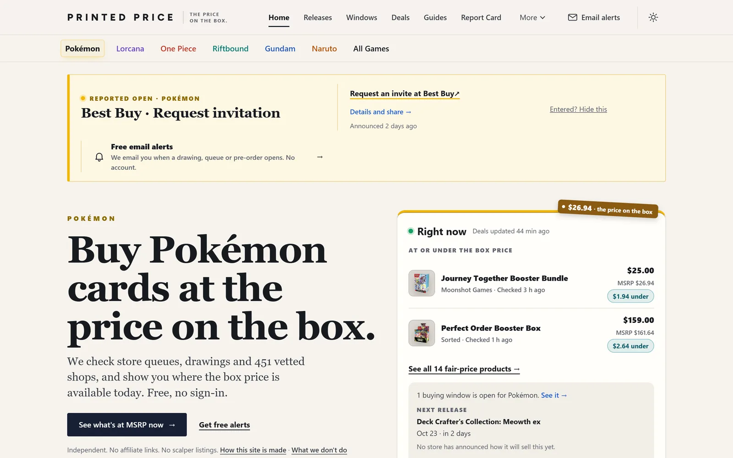Click the $25.00 price
The image size is (733, 458).
coord(640,270)
